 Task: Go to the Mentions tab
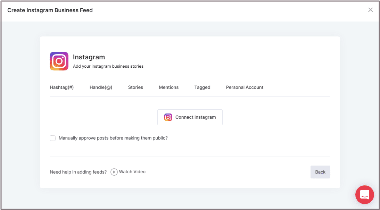(168, 87)
